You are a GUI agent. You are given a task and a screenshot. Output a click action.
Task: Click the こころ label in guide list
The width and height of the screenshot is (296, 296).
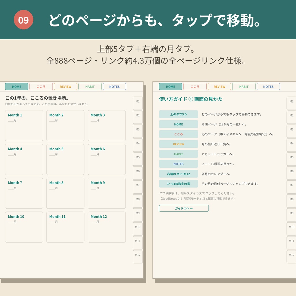(178, 134)
